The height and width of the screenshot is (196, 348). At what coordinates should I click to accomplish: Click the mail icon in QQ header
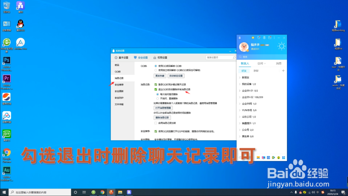[x=270, y=38]
